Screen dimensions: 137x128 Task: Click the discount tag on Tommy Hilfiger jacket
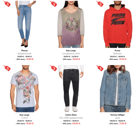(100, 68)
